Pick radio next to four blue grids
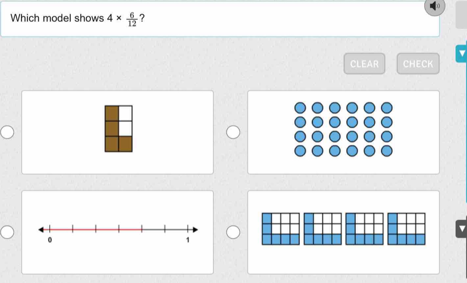 233,232
